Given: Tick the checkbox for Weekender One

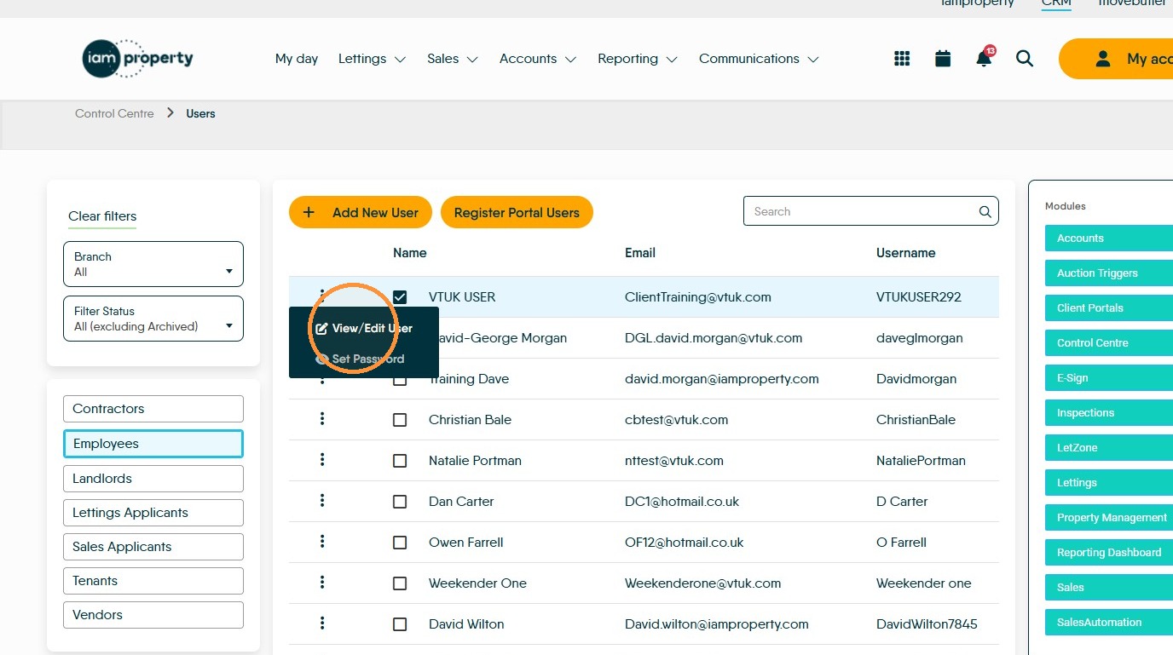Looking at the screenshot, I should [x=400, y=583].
